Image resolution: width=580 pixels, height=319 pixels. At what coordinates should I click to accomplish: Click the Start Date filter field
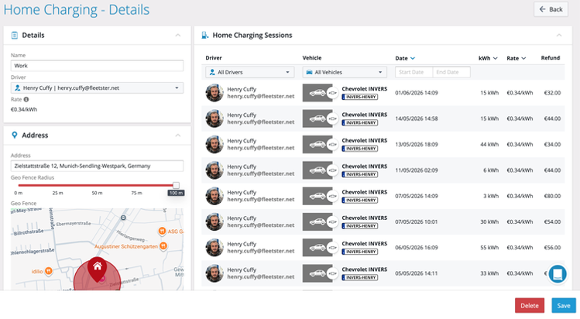[x=414, y=72]
